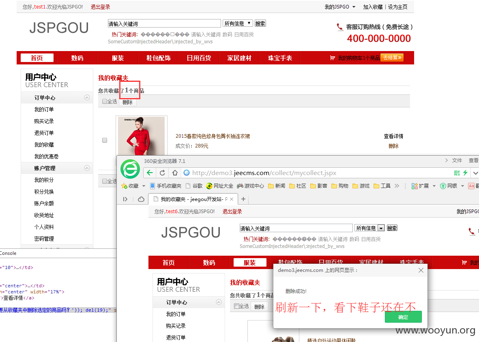Click the QR code icon in address bar

click(457, 173)
